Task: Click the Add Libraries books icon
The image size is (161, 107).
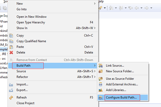Action: click(x=101, y=90)
